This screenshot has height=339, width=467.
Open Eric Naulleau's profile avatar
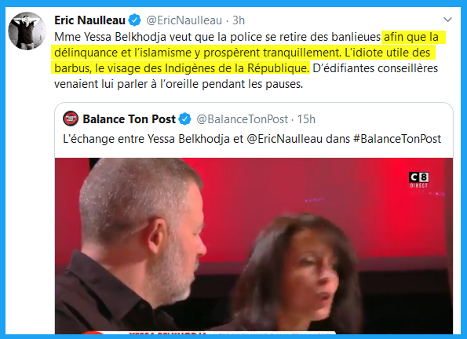27,31
